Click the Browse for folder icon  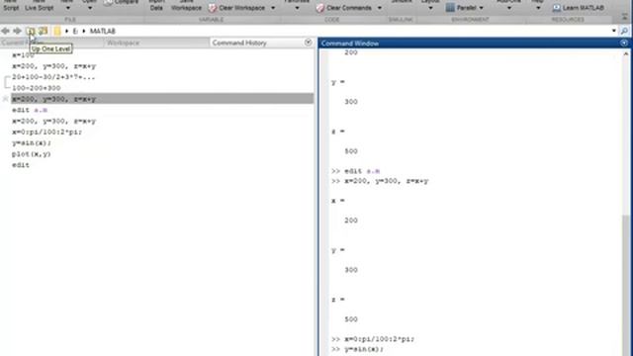coord(43,31)
